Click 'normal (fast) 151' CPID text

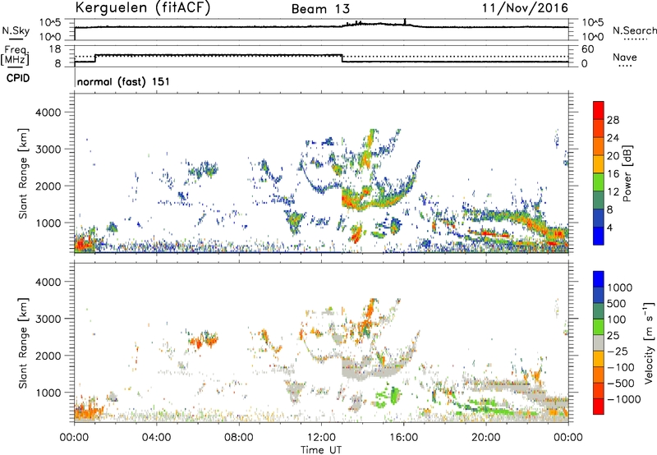click(123, 81)
